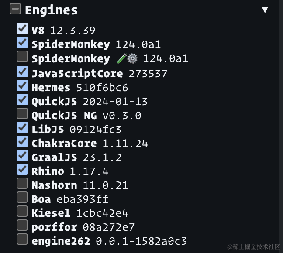Click the gear icon next to SpiderMonkey
The width and height of the screenshot is (283, 253).
[x=132, y=58]
